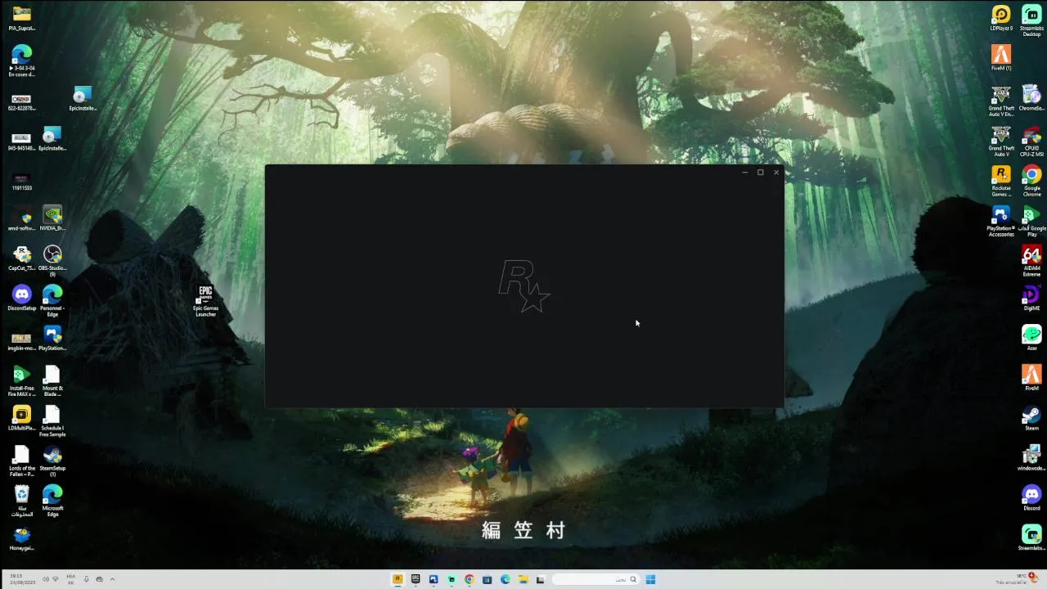Click the Windows Start button on taskbar
Viewport: 1047px width, 589px height.
click(x=650, y=579)
